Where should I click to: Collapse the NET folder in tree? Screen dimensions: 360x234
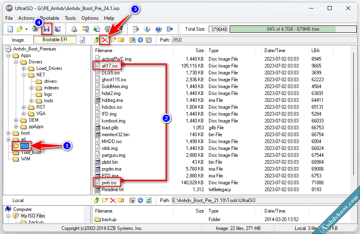click(24, 75)
